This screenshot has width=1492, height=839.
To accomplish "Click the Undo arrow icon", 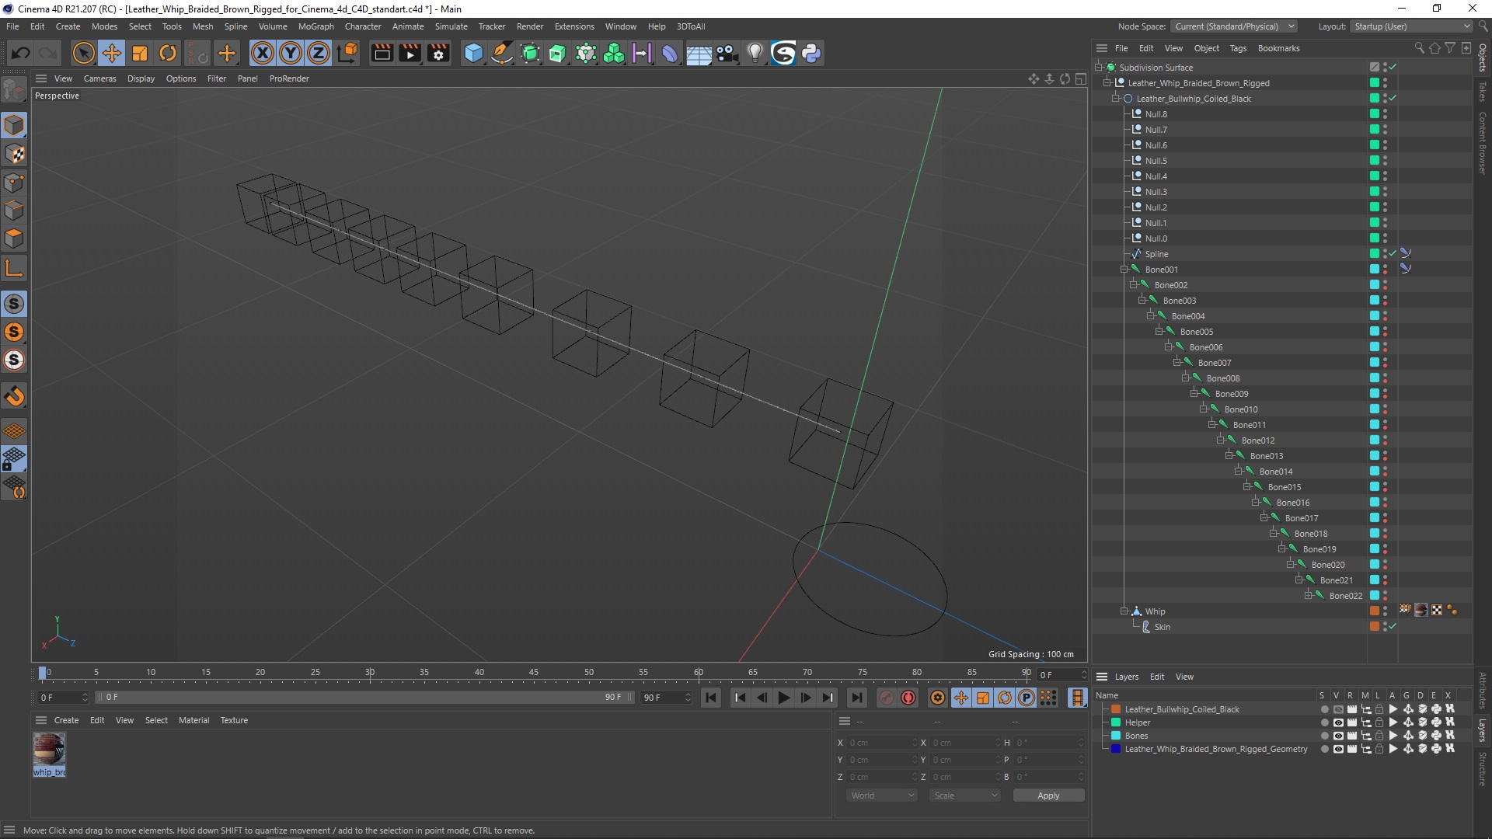I will (21, 53).
